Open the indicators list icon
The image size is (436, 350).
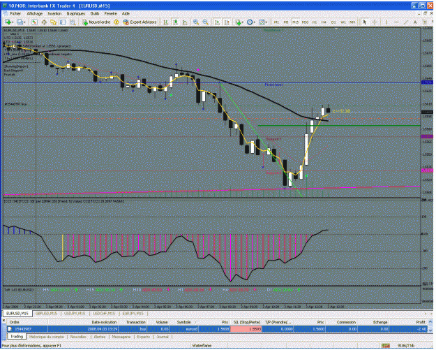[239, 22]
